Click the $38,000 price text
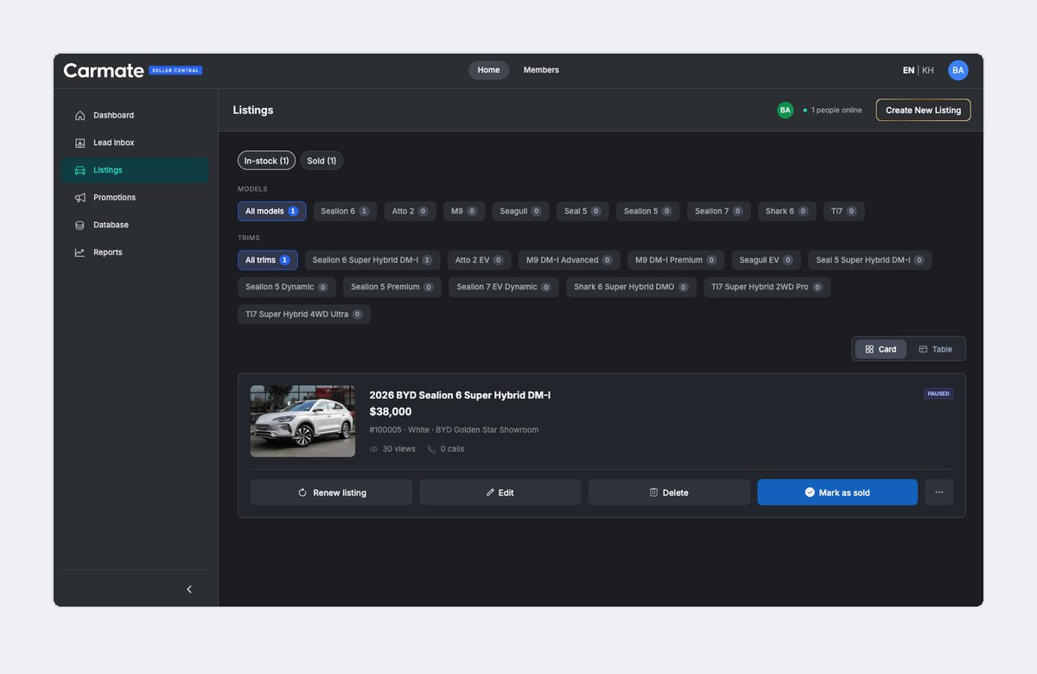 [x=391, y=411]
